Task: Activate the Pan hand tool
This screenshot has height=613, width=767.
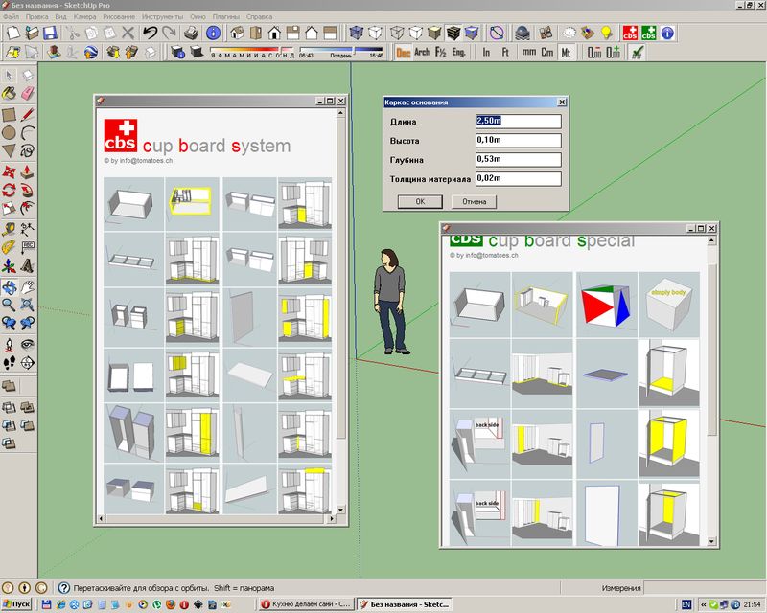Action: coord(28,287)
